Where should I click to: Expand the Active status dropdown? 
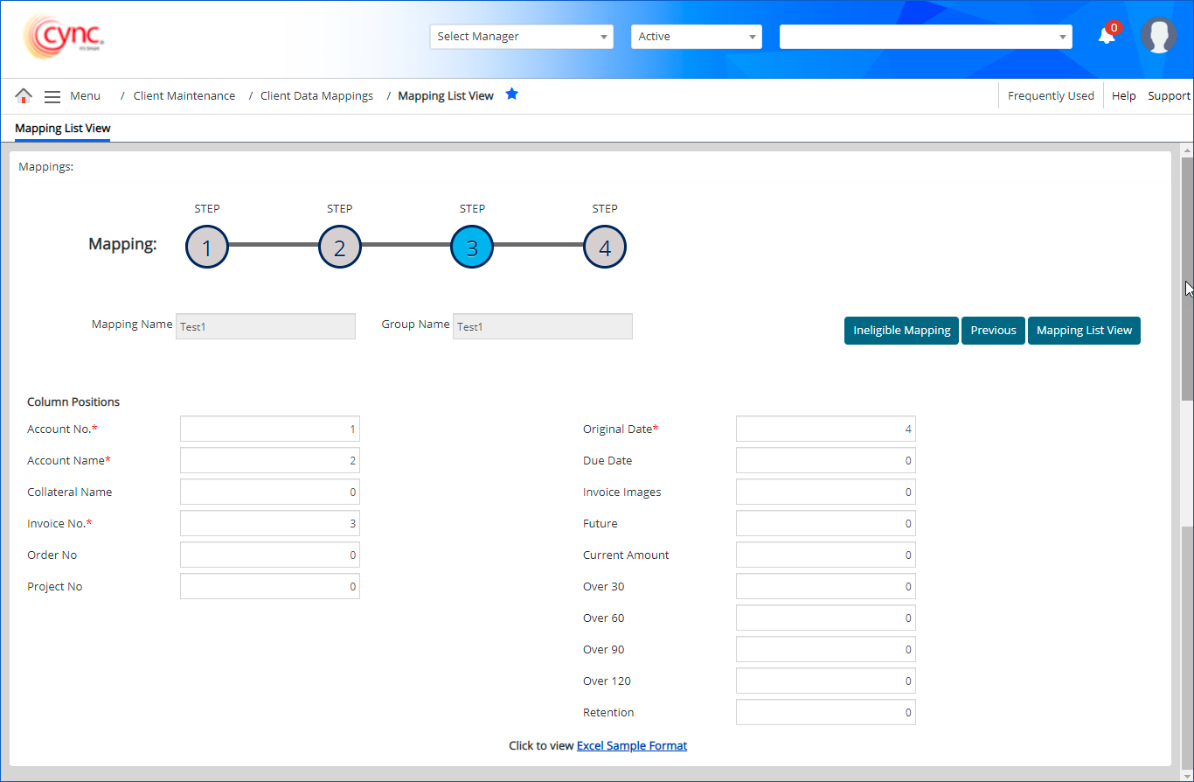coord(696,37)
